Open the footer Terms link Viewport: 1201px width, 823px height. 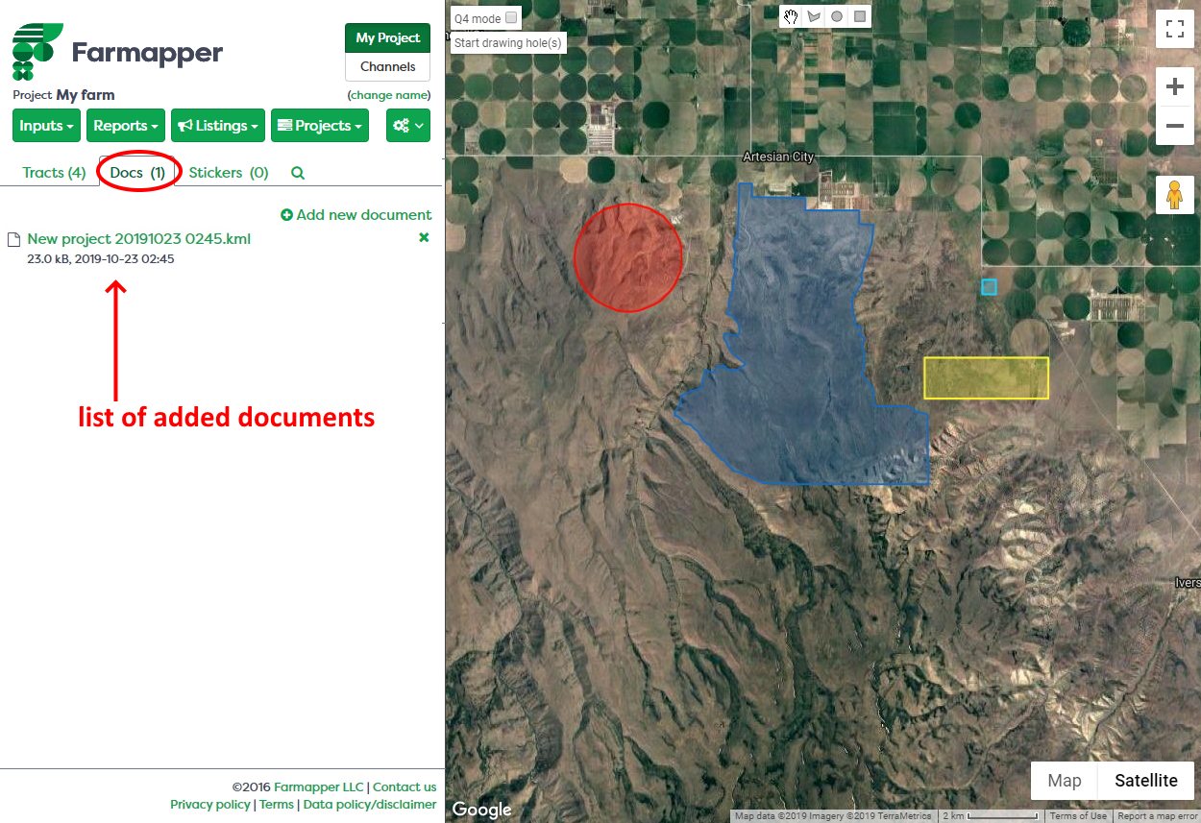[x=277, y=805]
